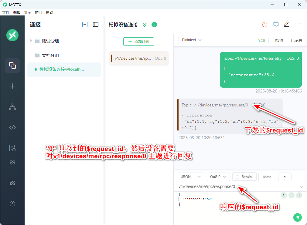Image resolution: width=307 pixels, height=225 pixels.
Task: Open the 文件 menu
Action: (x=6, y=13)
